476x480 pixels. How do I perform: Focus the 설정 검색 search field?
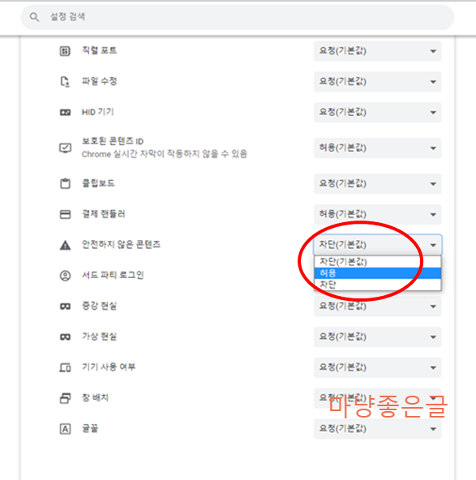pos(238,17)
